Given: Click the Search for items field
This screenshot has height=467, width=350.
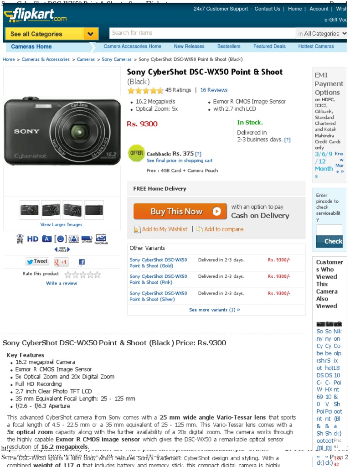Looking at the screenshot, I should [202, 33].
